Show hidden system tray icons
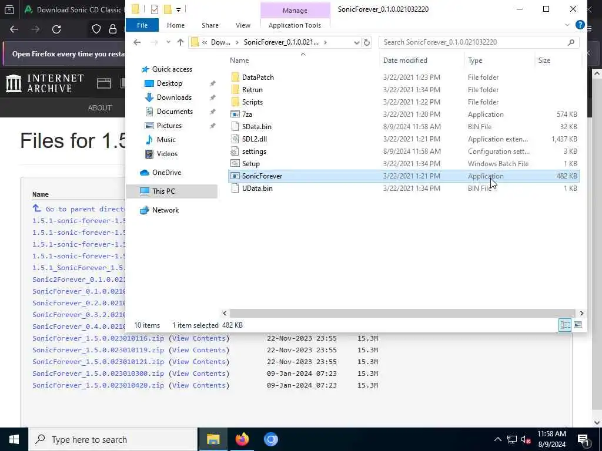 (497, 439)
